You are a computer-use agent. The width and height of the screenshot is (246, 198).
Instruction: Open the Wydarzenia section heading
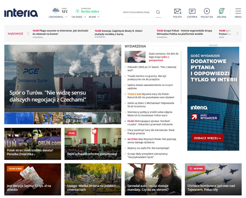point(135,46)
